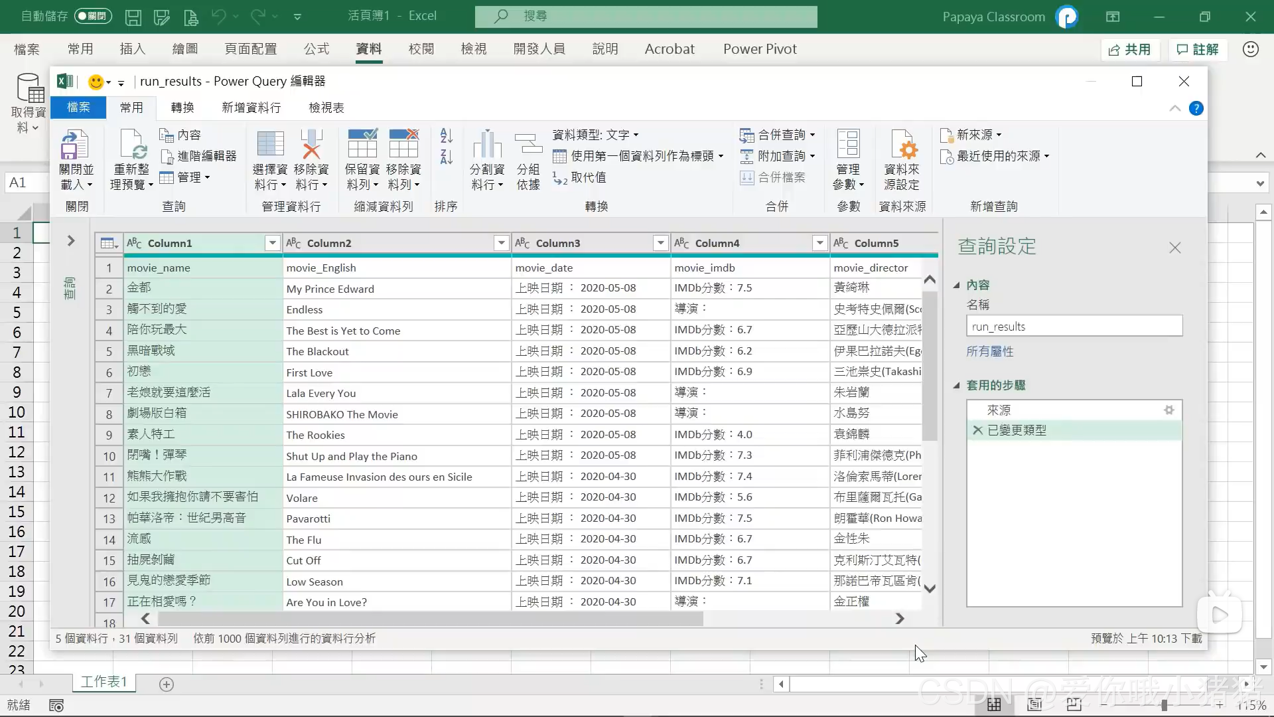Expand the Merge Queries dropdown
The width and height of the screenshot is (1274, 717).
[x=812, y=135]
